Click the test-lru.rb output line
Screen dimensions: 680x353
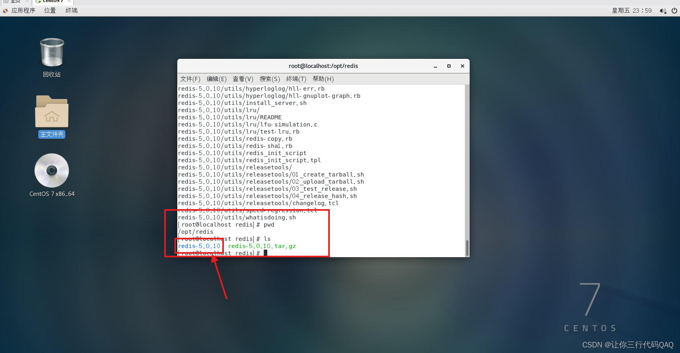click(x=239, y=132)
